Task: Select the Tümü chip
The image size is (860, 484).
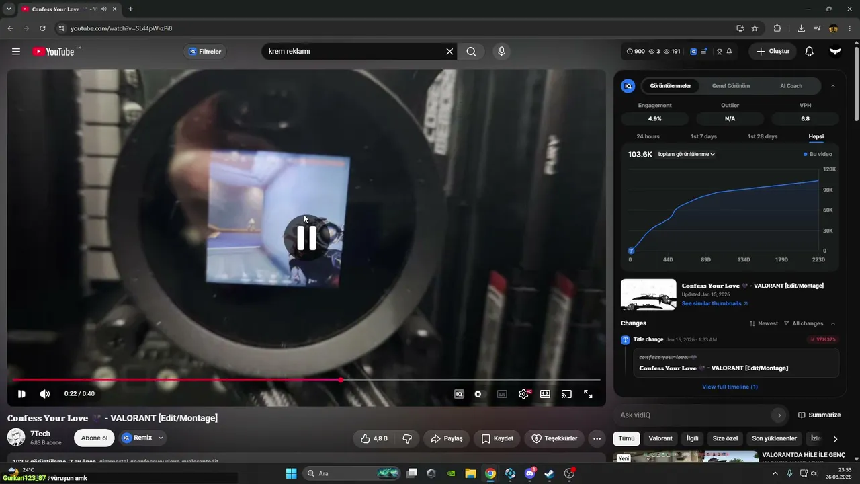Action: tap(626, 438)
